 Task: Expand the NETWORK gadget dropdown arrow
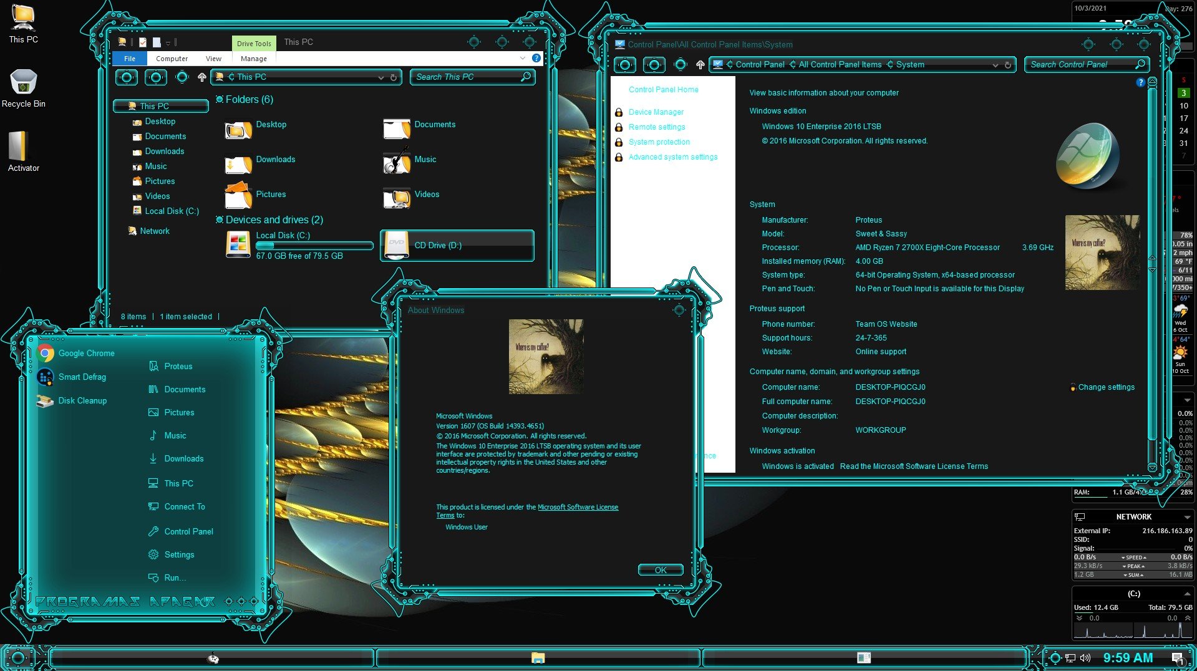pos(1187,517)
